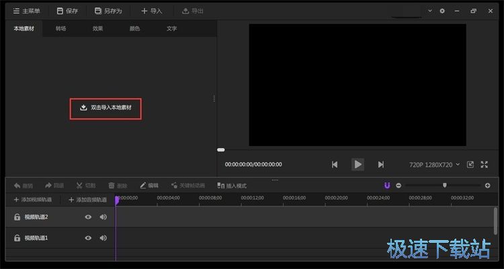Play the preview video

tap(358, 164)
